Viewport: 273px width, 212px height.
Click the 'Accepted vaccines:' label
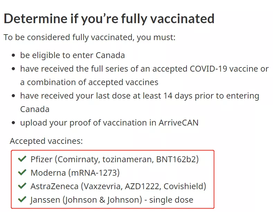(46, 141)
